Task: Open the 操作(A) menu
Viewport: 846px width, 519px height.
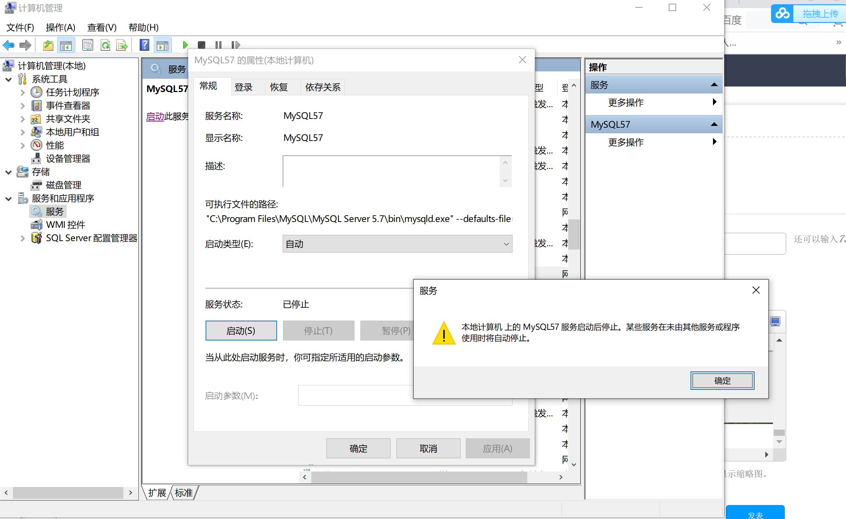Action: 60,28
